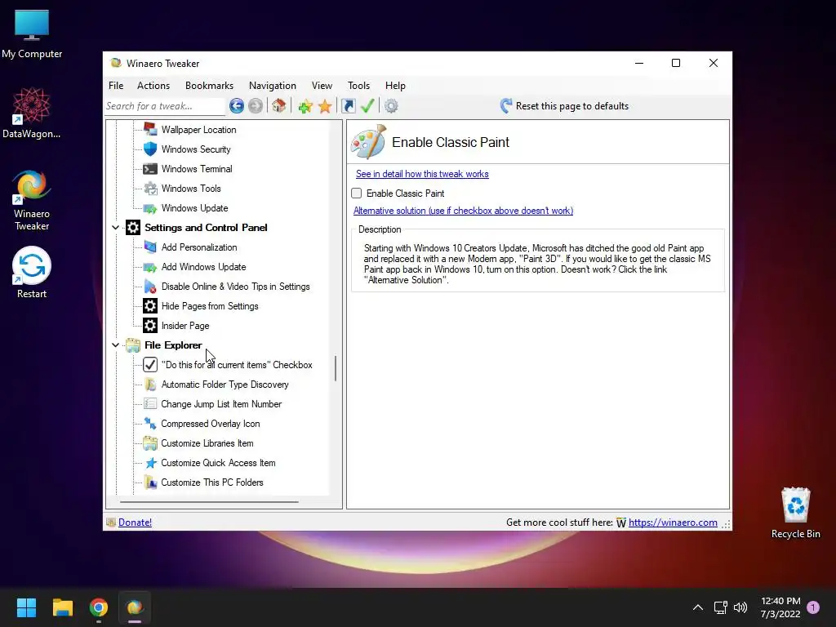Click the tree vertical scrollbar thumb
The height and width of the screenshot is (627, 836).
point(336,368)
